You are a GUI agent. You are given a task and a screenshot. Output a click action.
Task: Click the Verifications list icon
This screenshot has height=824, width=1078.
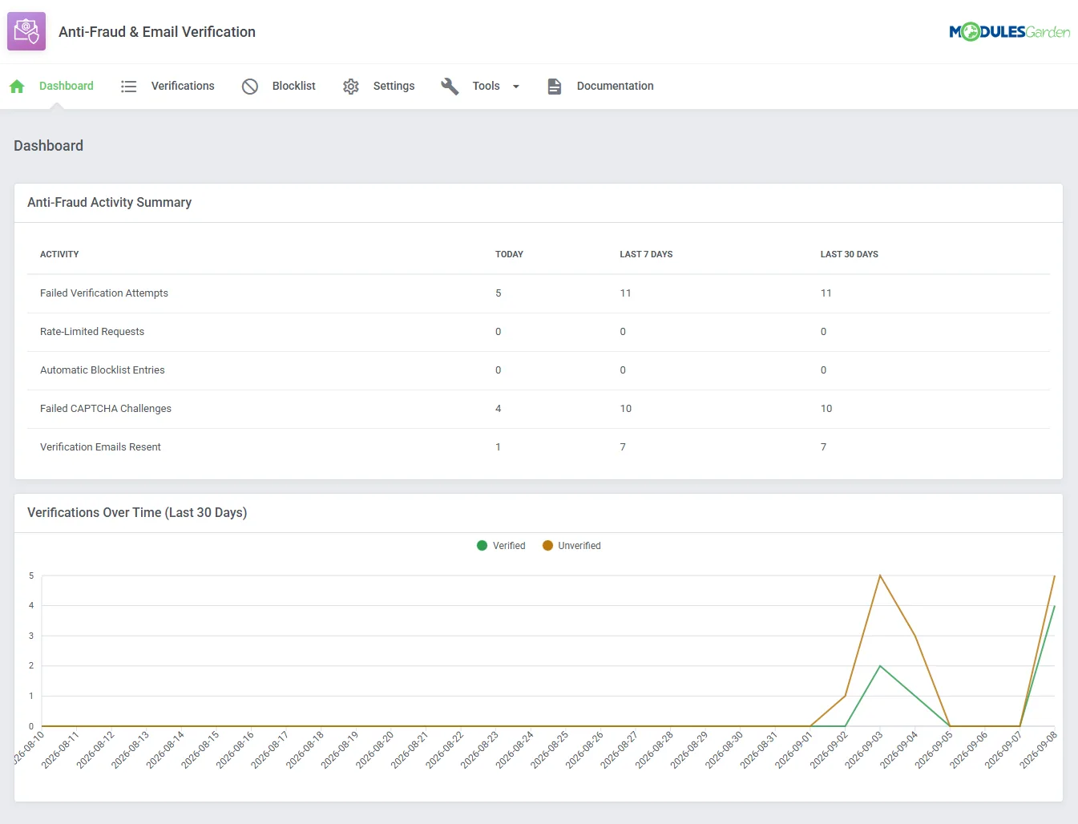(128, 87)
